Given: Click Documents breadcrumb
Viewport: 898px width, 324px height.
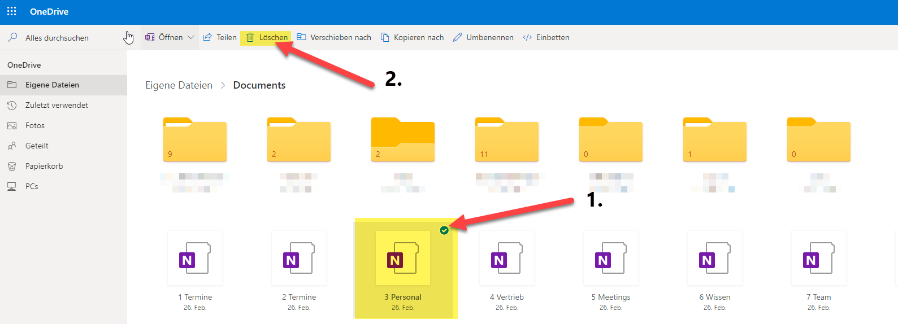Looking at the screenshot, I should (x=259, y=85).
